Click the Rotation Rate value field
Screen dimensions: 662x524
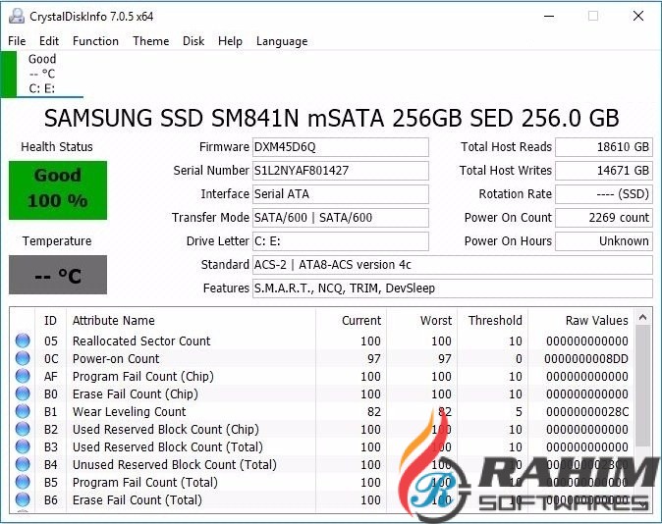pos(604,194)
